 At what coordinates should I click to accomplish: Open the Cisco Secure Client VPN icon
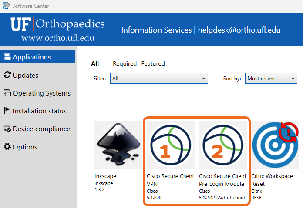pyautogui.click(x=171, y=145)
